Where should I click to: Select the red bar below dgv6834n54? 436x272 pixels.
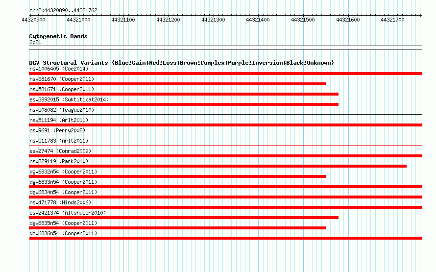(225, 197)
